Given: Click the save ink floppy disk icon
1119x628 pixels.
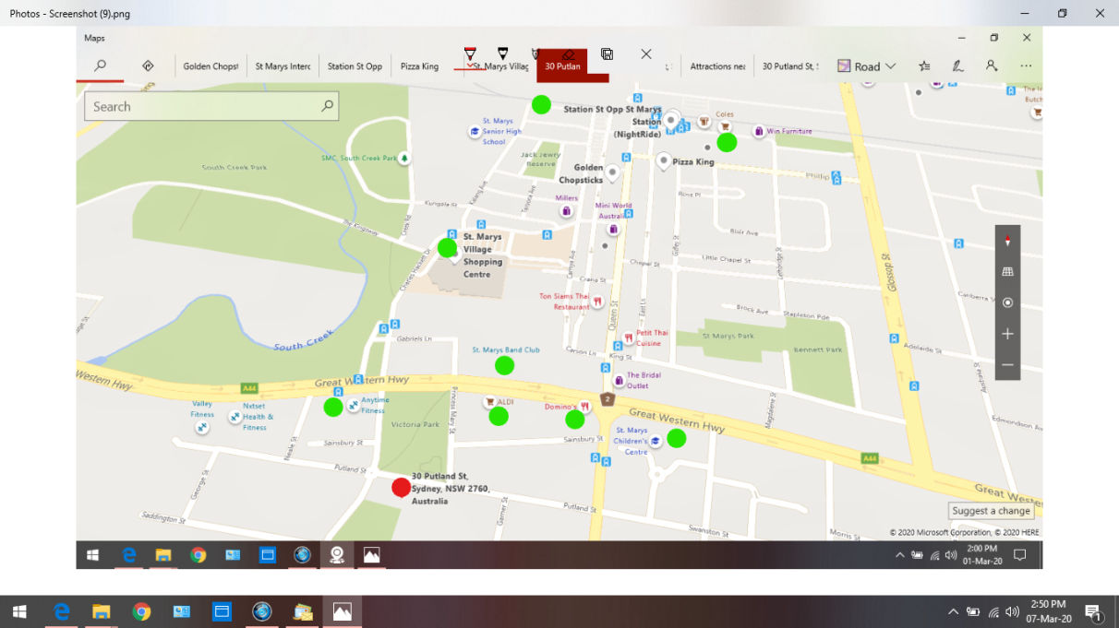Looking at the screenshot, I should [607, 54].
